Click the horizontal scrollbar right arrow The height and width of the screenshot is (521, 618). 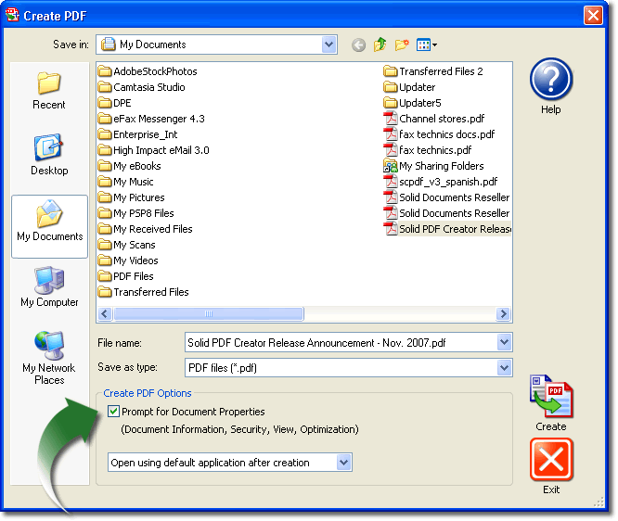point(504,314)
